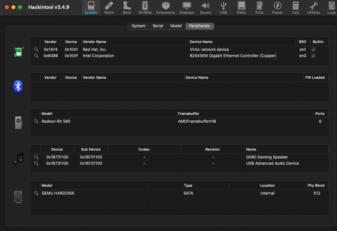This screenshot has height=231, width=337.
Task: Click the Location column header
Action: click(x=267, y=185)
